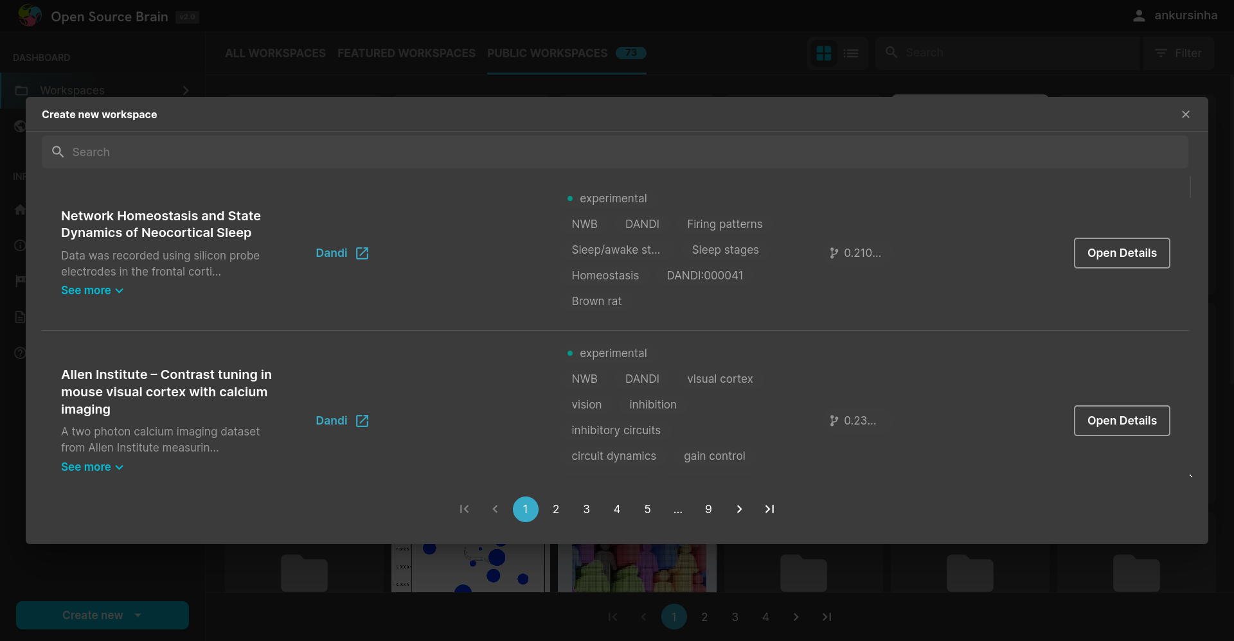Open ankursinha user account menu
Screen dimensions: 1234x641
[x=1175, y=15]
